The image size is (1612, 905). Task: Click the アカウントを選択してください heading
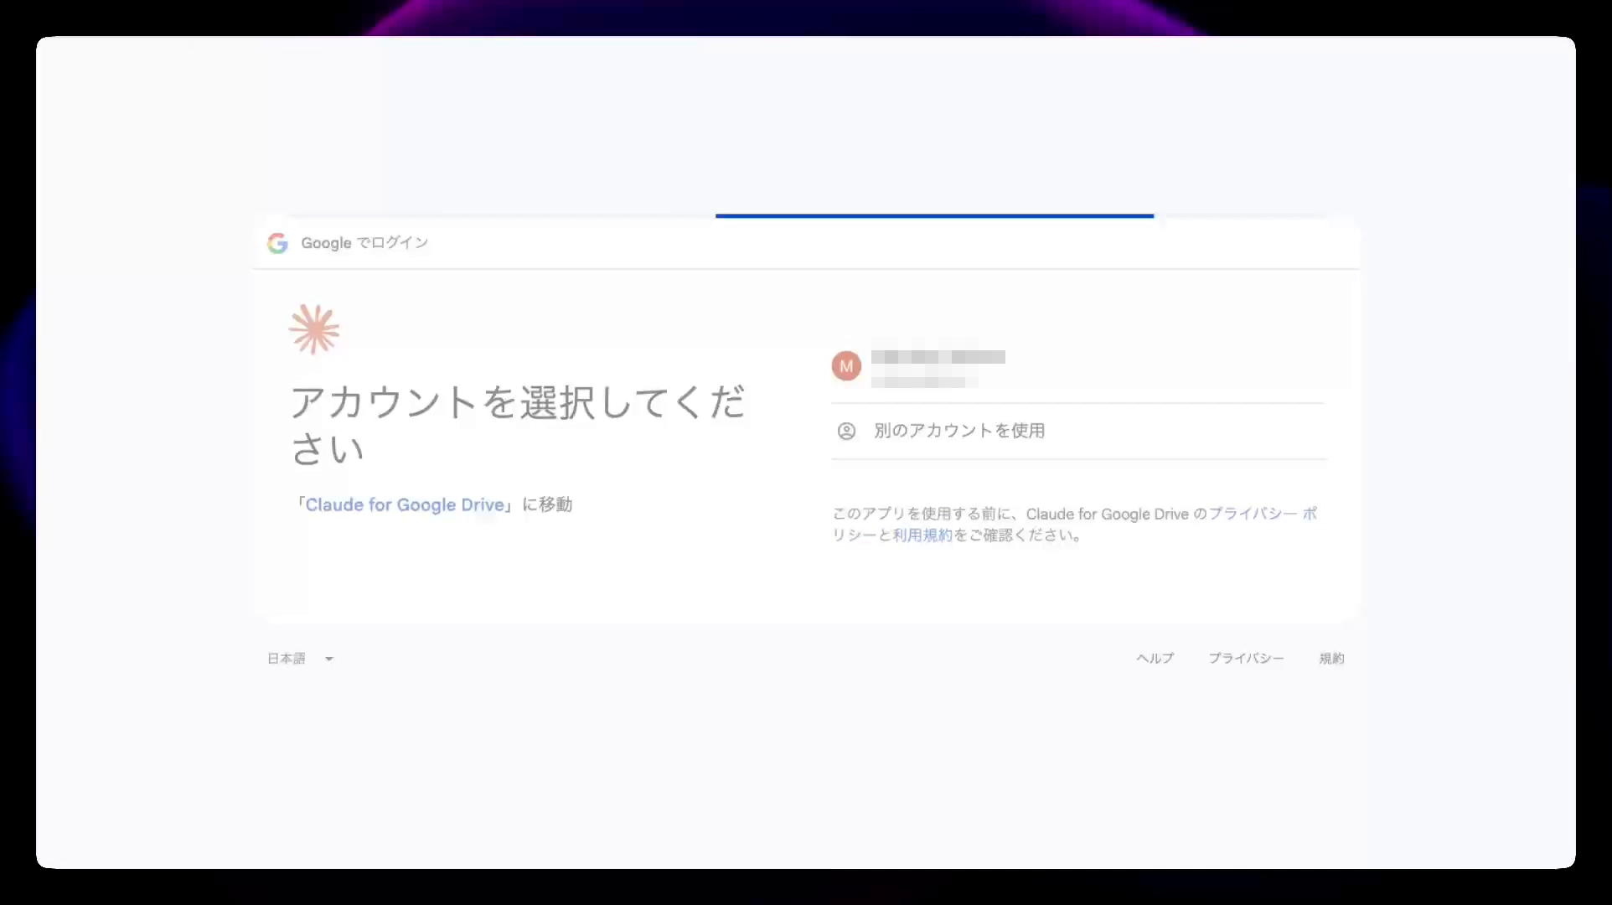517,425
